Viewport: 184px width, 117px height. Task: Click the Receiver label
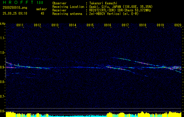[x=59, y=10]
